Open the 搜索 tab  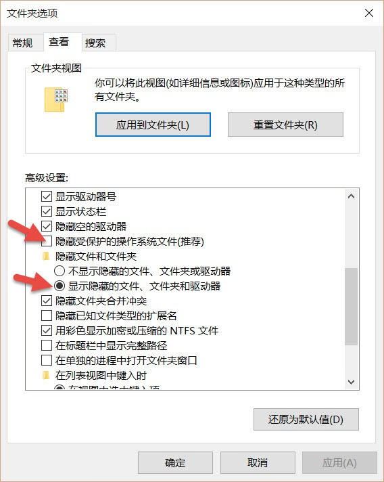[x=95, y=43]
